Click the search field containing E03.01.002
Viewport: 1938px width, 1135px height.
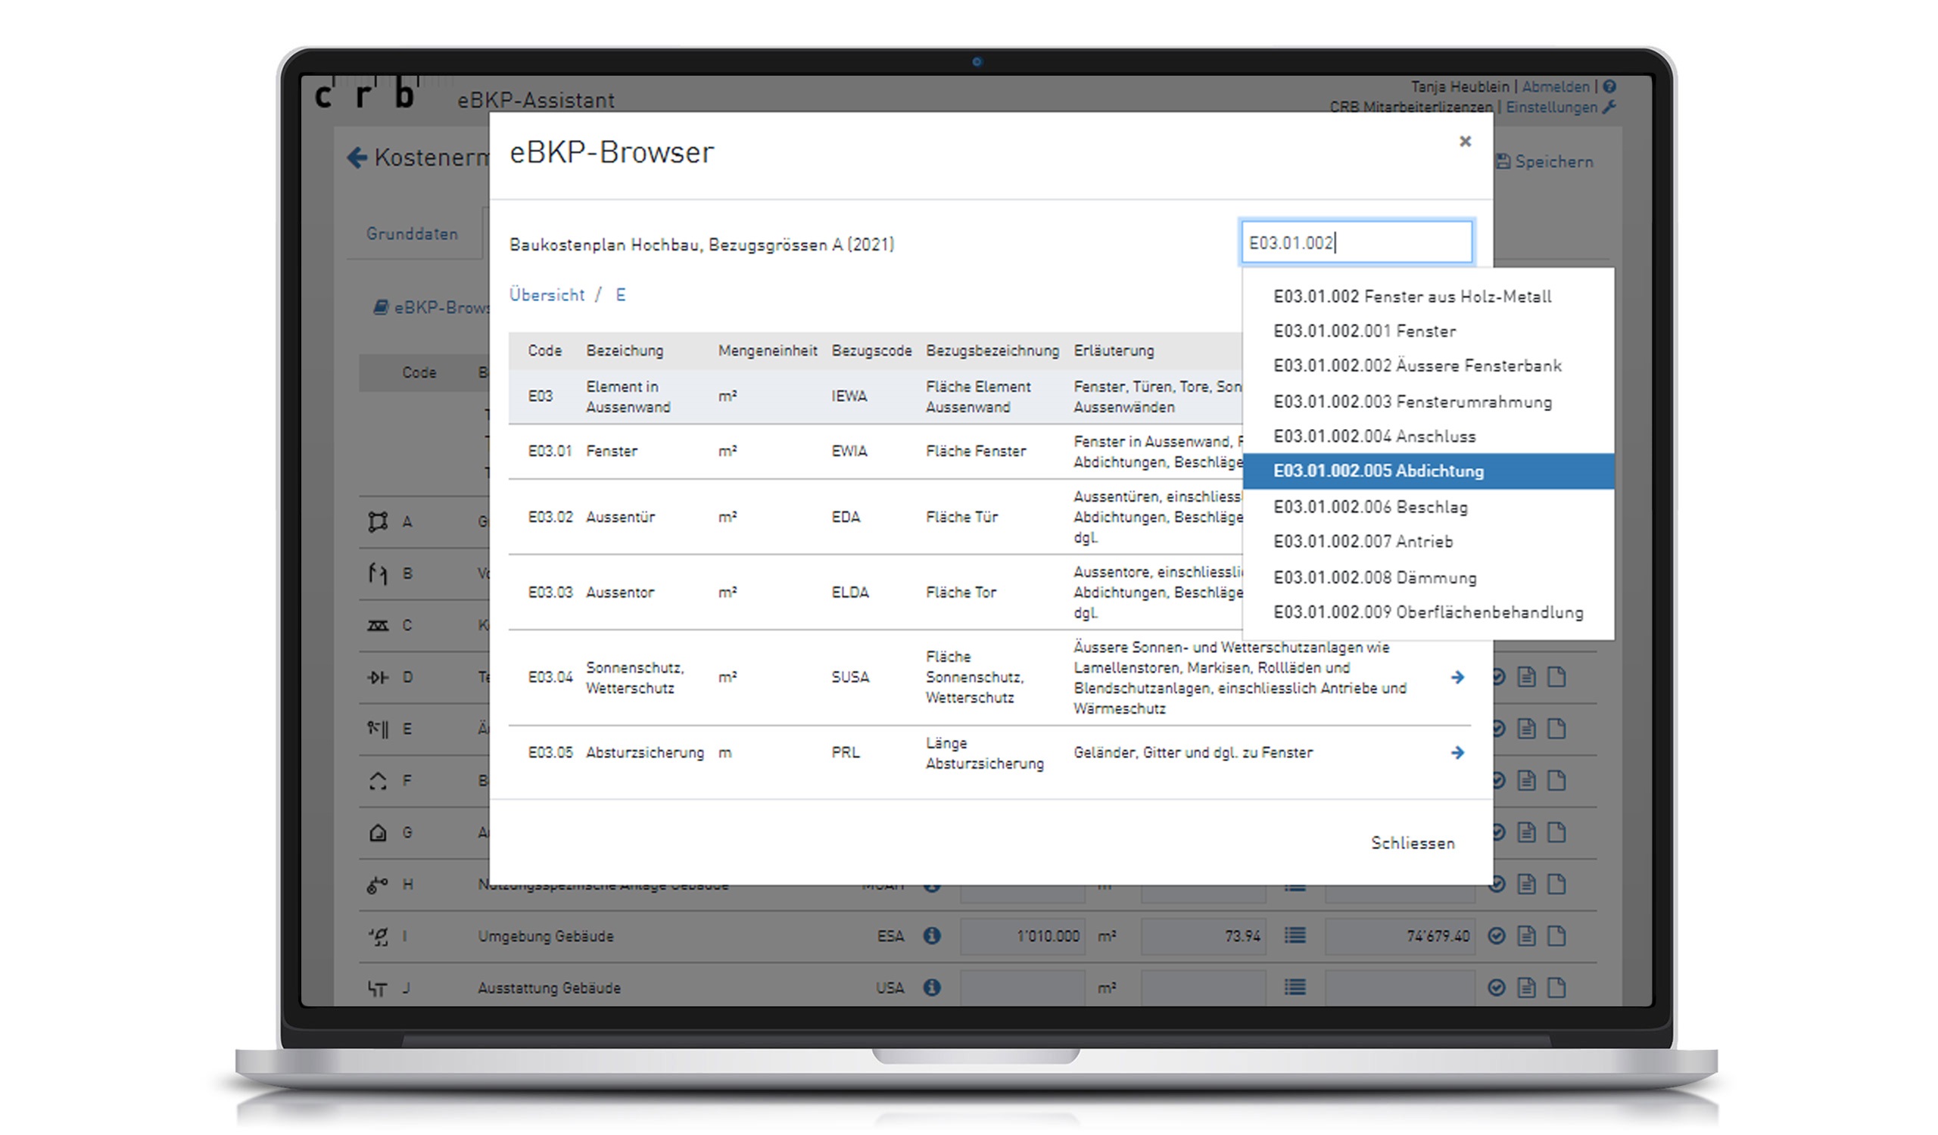1357,243
